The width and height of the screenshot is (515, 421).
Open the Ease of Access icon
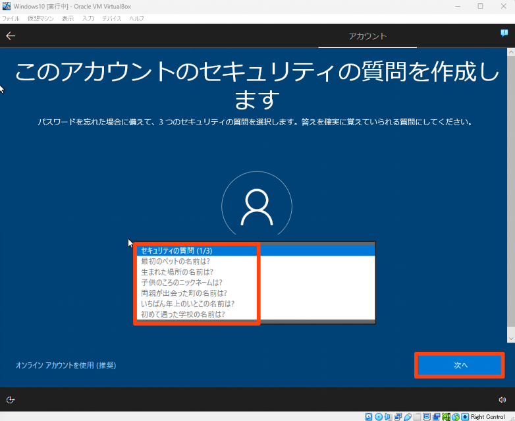[10, 400]
